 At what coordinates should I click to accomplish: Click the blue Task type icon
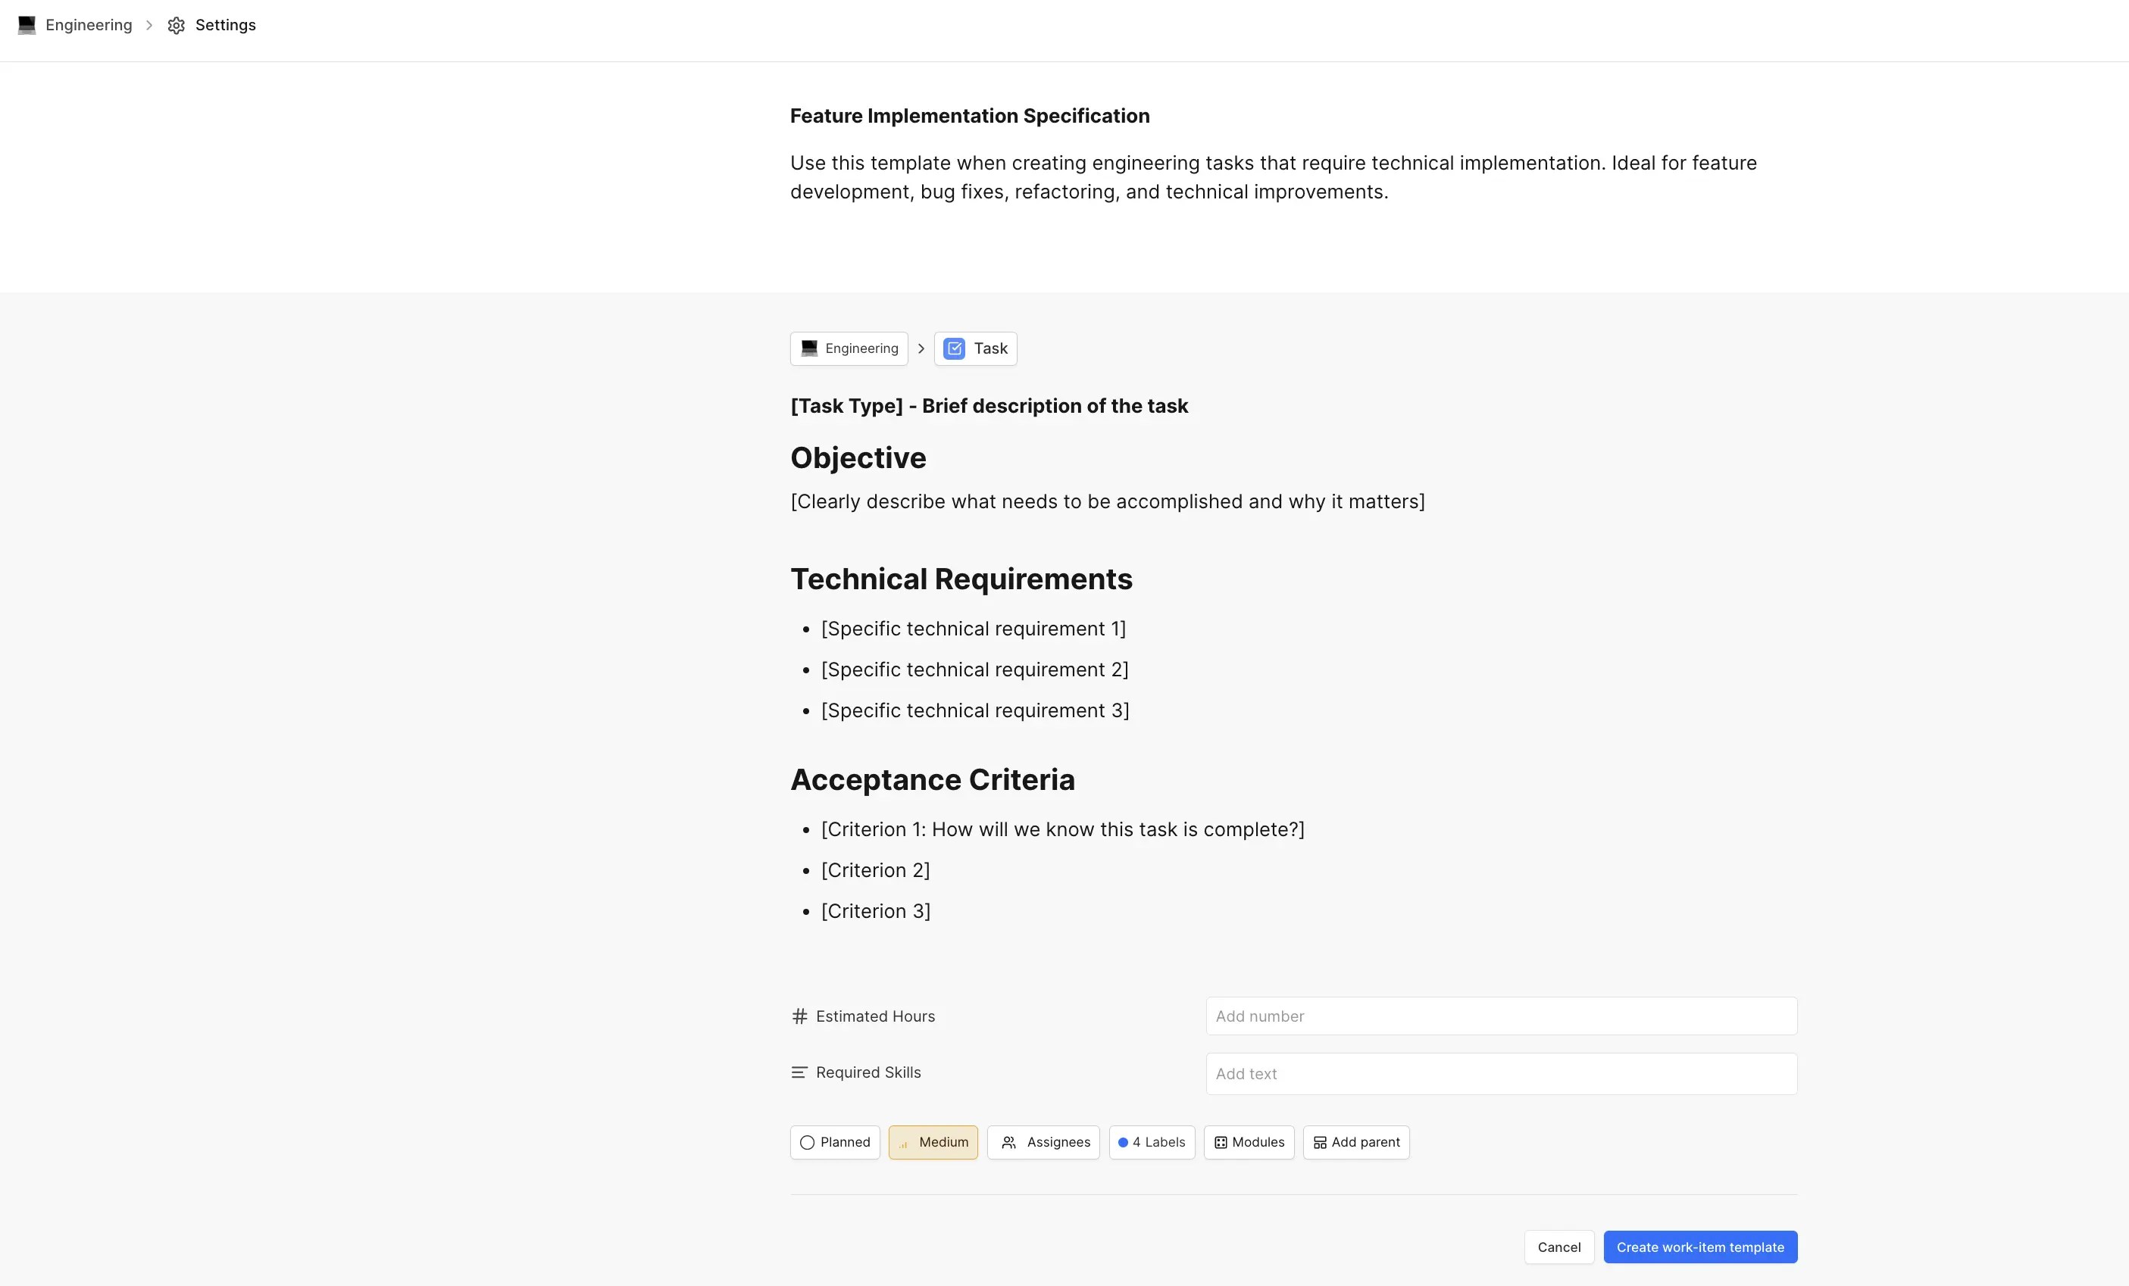(x=954, y=348)
